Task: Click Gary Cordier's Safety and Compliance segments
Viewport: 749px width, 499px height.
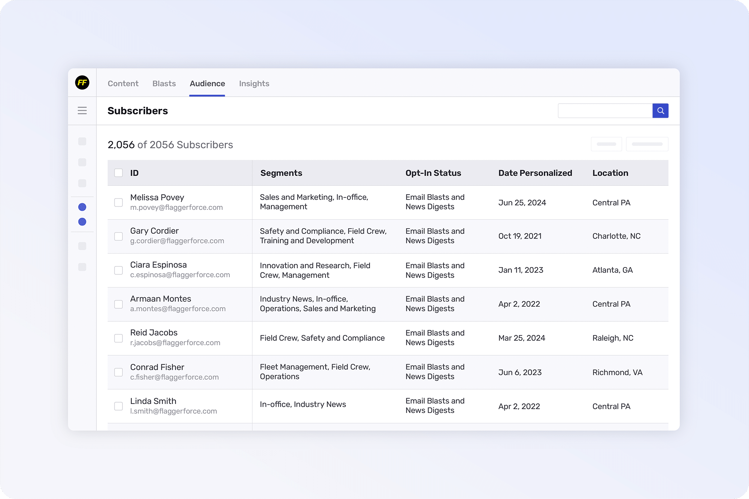Action: click(323, 236)
